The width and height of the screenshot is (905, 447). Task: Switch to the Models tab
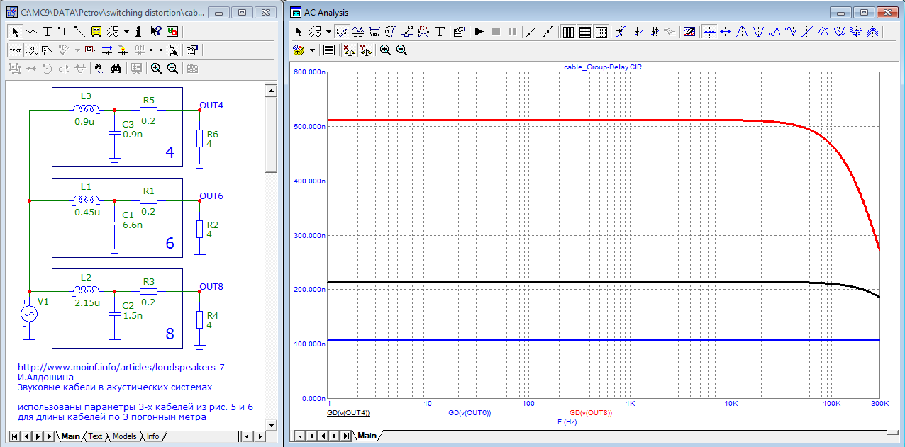coord(124,436)
